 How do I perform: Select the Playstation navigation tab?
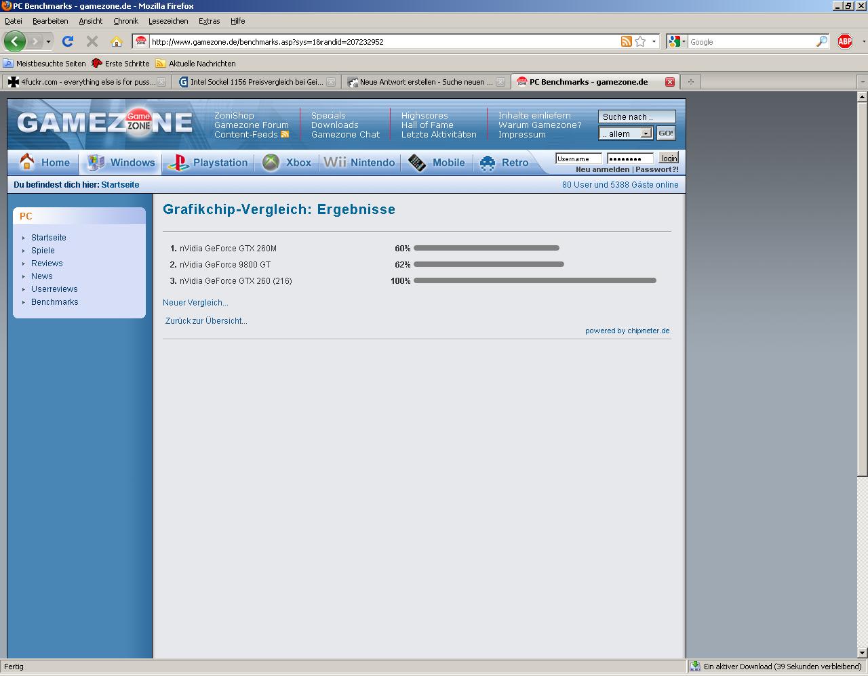click(208, 163)
